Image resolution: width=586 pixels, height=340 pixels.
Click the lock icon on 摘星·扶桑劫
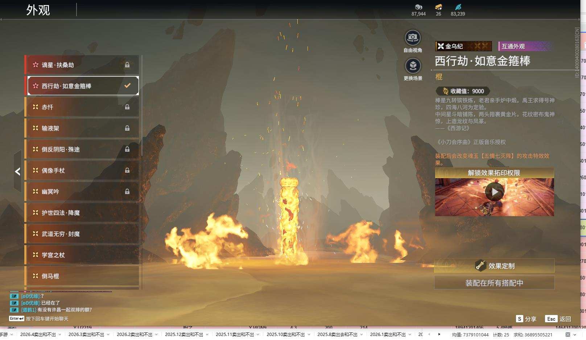tap(127, 65)
